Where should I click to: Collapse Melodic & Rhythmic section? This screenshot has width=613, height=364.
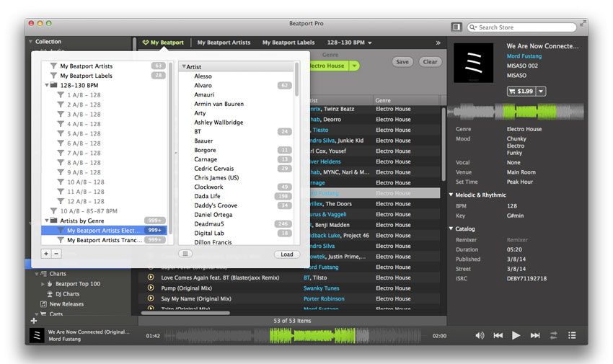click(451, 195)
